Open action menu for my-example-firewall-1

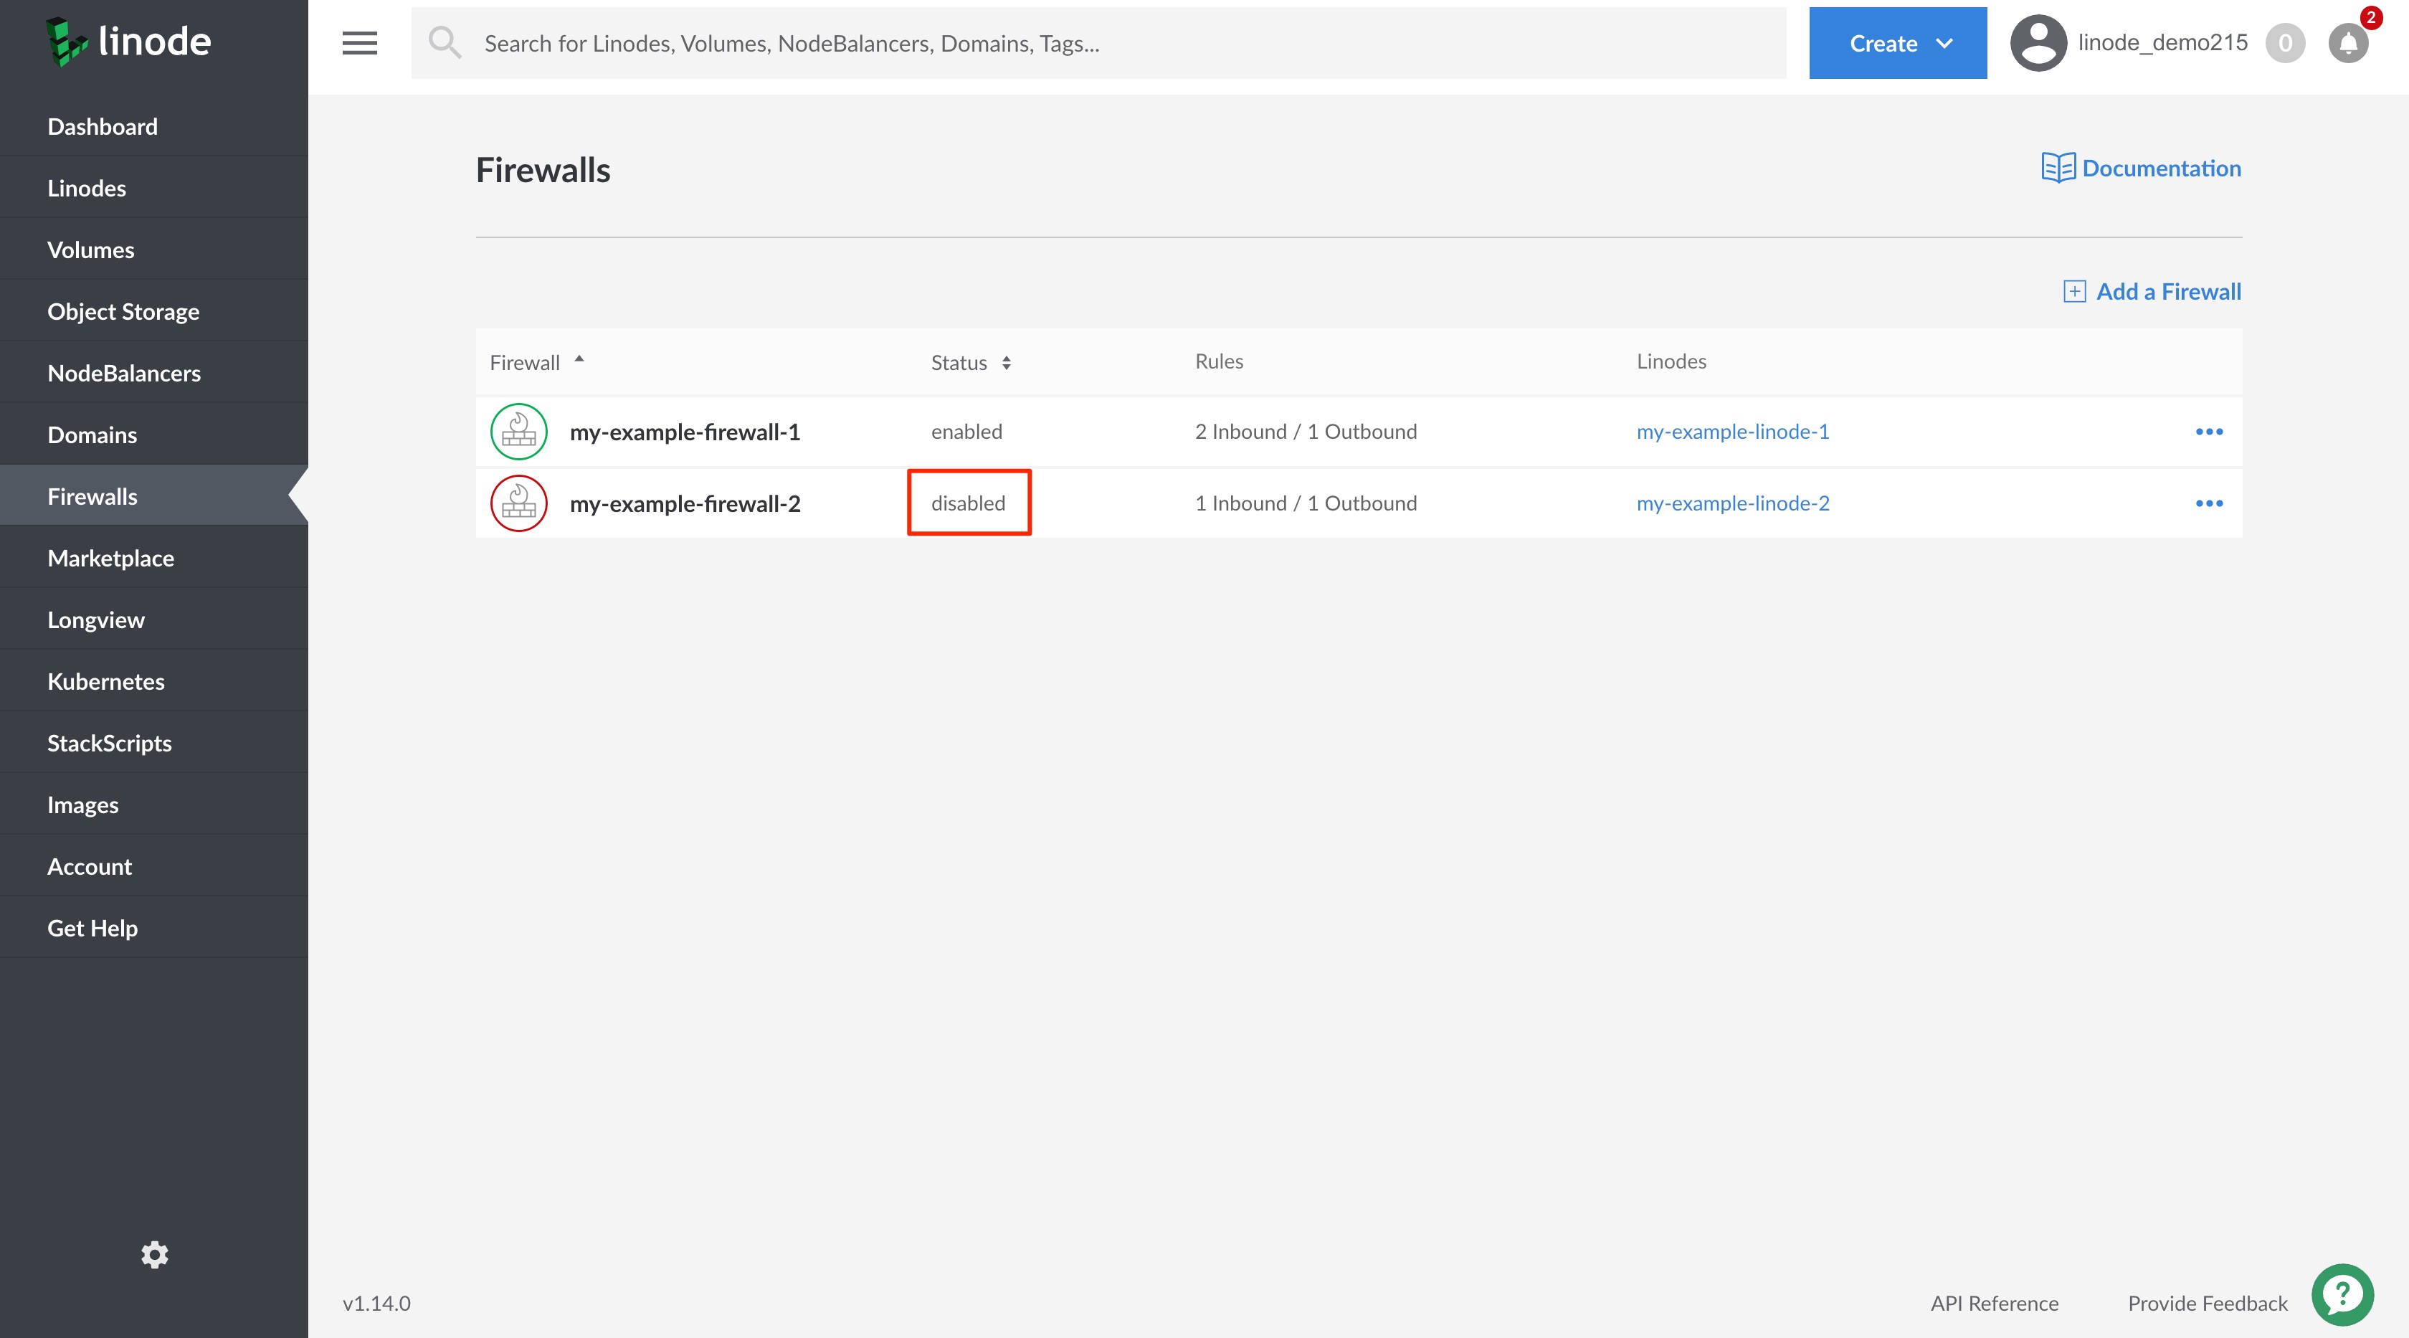click(2209, 432)
